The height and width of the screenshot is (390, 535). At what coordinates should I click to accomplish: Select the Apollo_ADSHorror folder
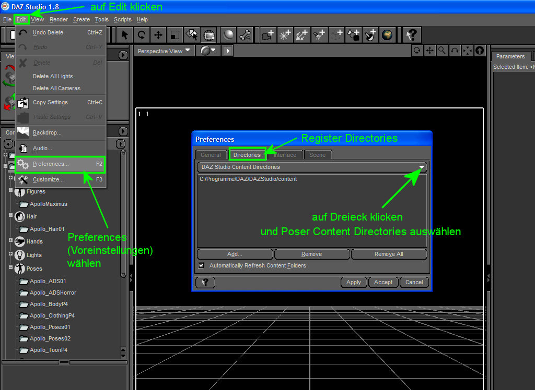pyautogui.click(x=48, y=292)
